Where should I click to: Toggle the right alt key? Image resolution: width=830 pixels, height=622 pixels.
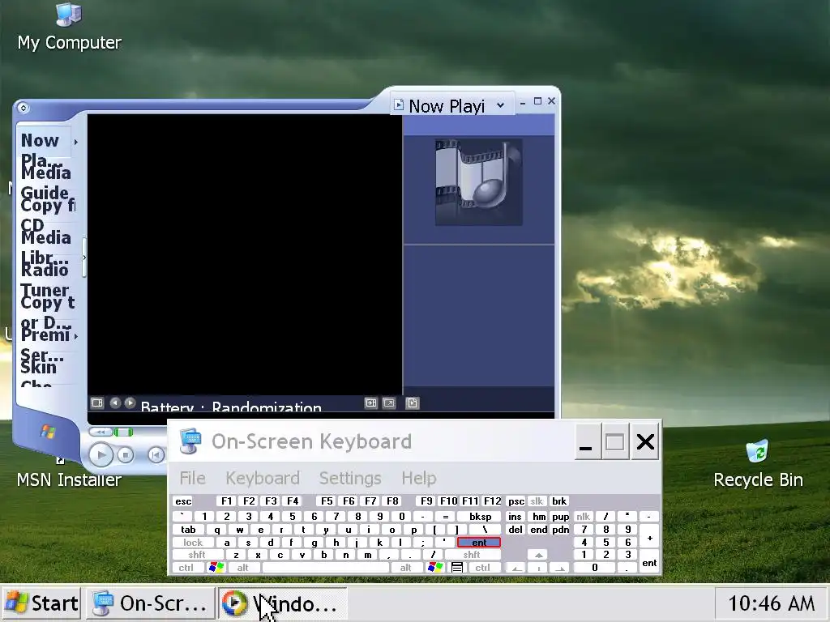[406, 568]
